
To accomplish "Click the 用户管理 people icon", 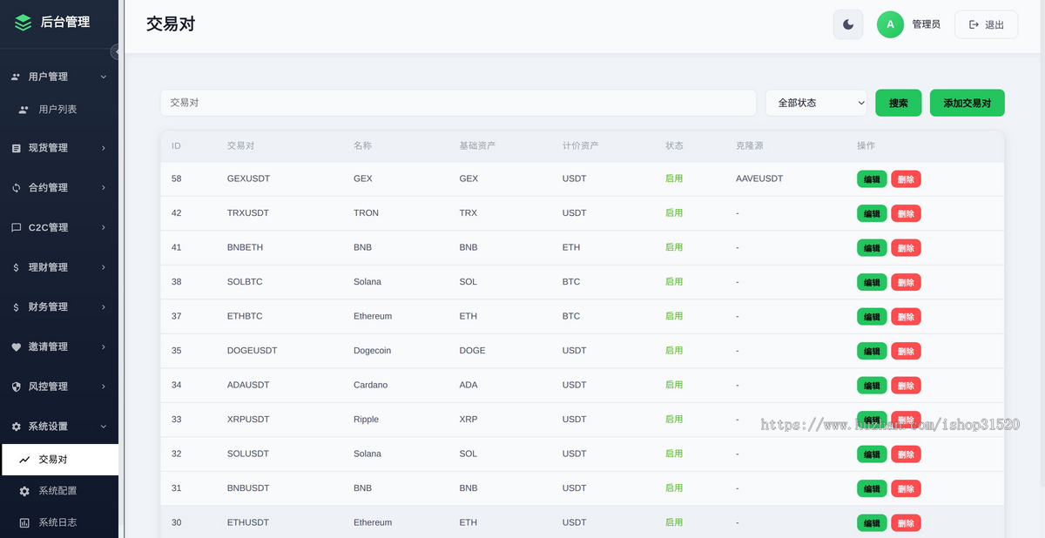I will (16, 77).
